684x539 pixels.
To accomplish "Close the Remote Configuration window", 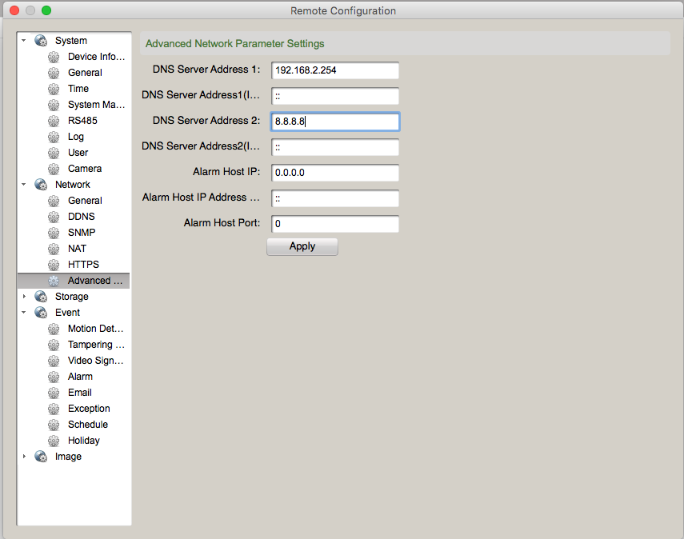I will (x=14, y=10).
